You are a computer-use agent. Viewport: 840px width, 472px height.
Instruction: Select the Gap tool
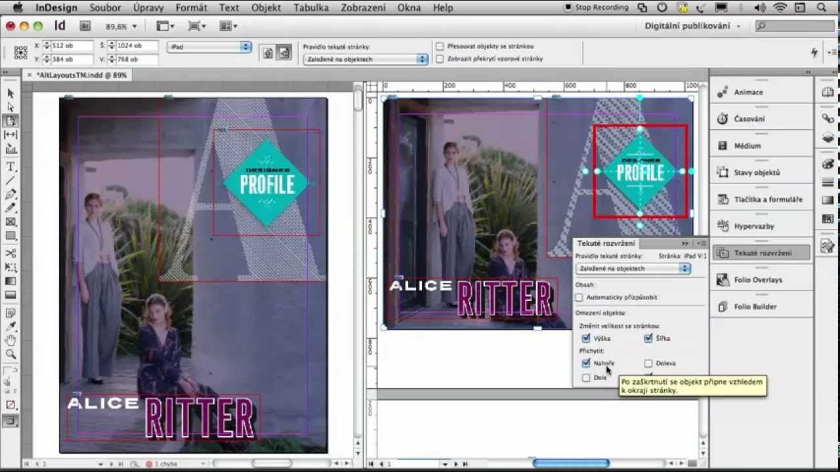10,134
